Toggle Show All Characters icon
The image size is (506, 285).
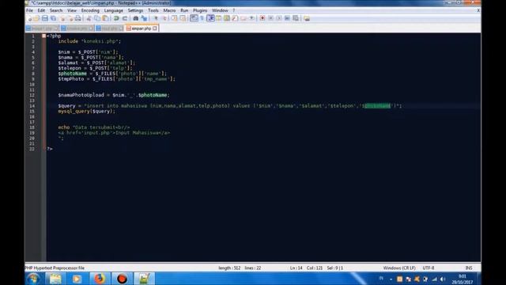(202, 18)
